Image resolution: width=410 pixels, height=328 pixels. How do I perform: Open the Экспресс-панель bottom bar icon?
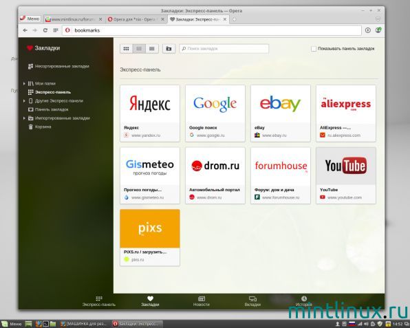tap(99, 301)
